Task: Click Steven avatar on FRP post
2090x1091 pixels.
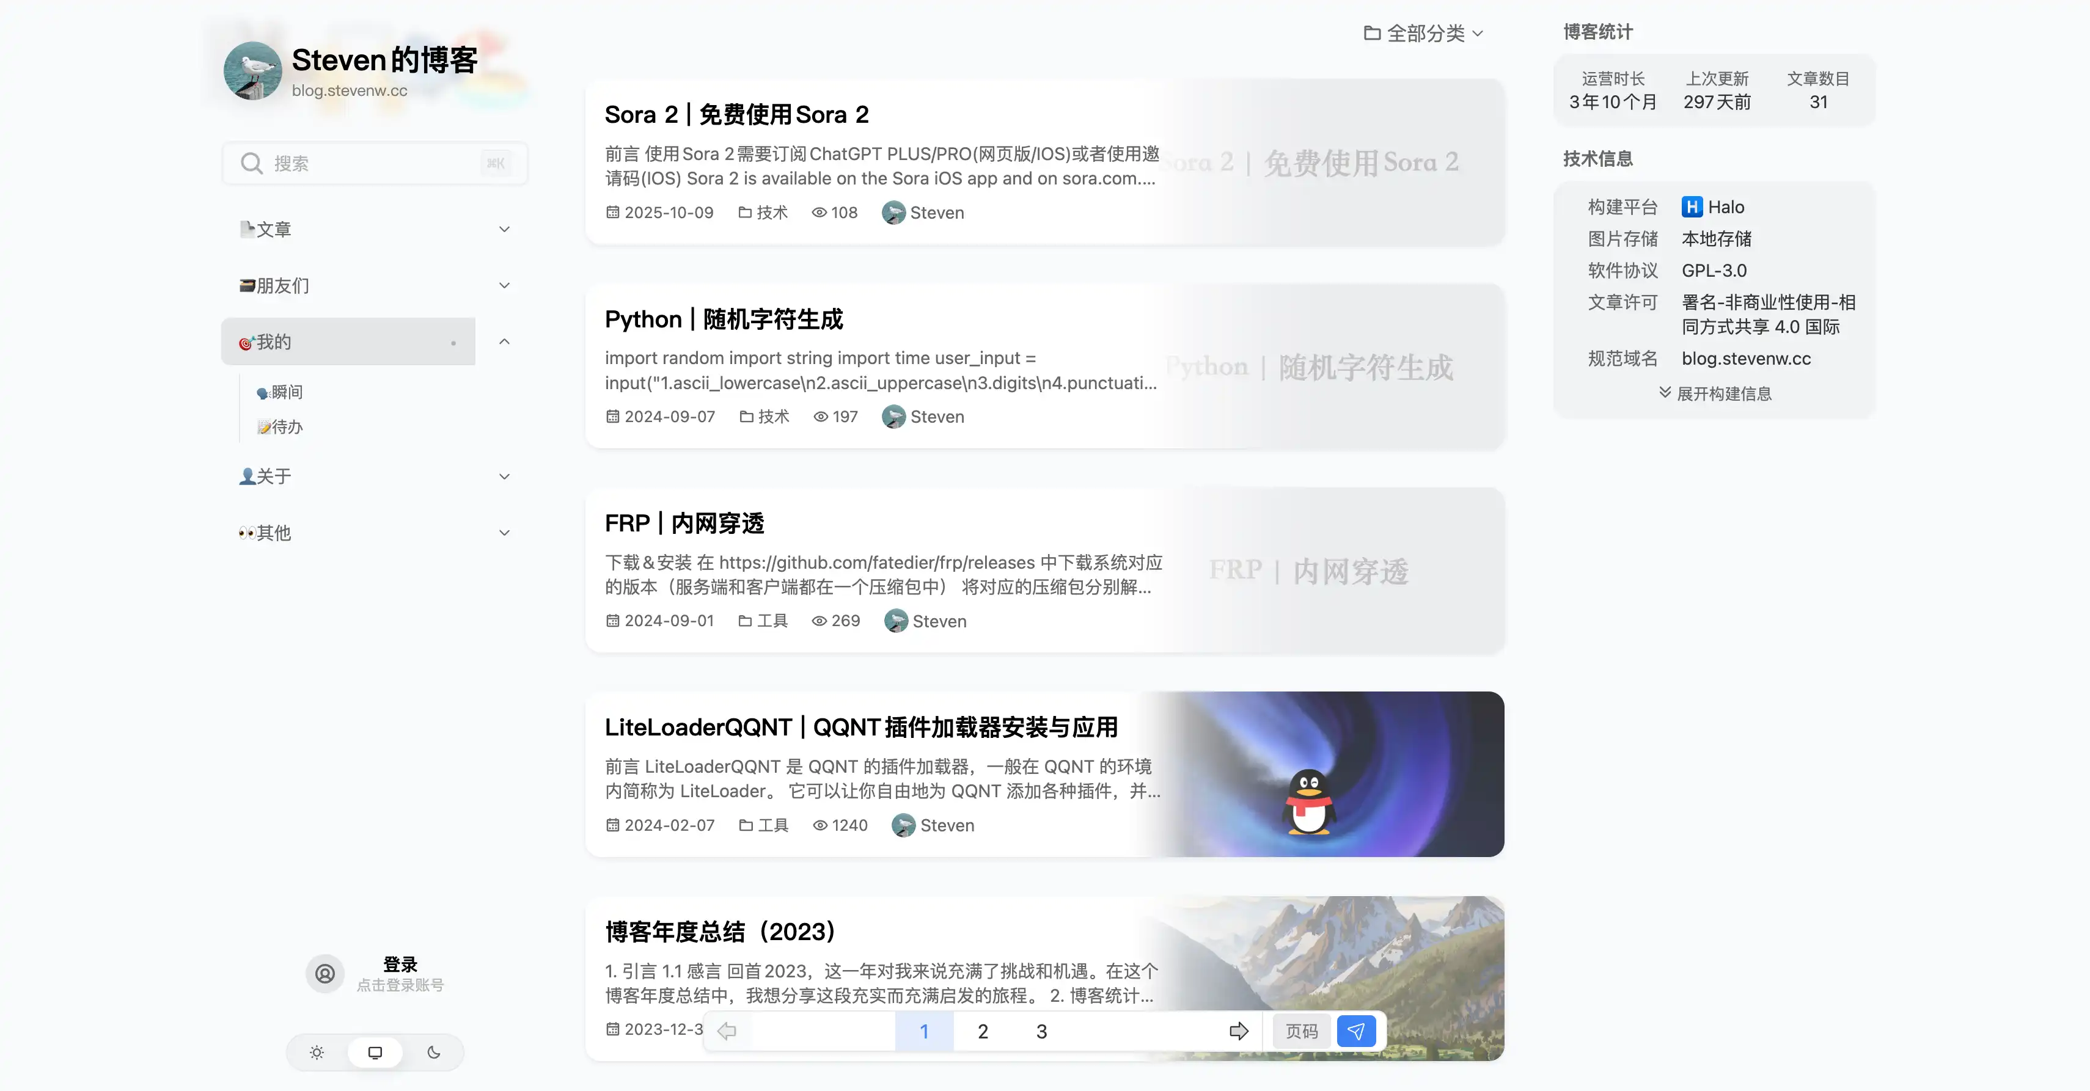Action: click(896, 621)
